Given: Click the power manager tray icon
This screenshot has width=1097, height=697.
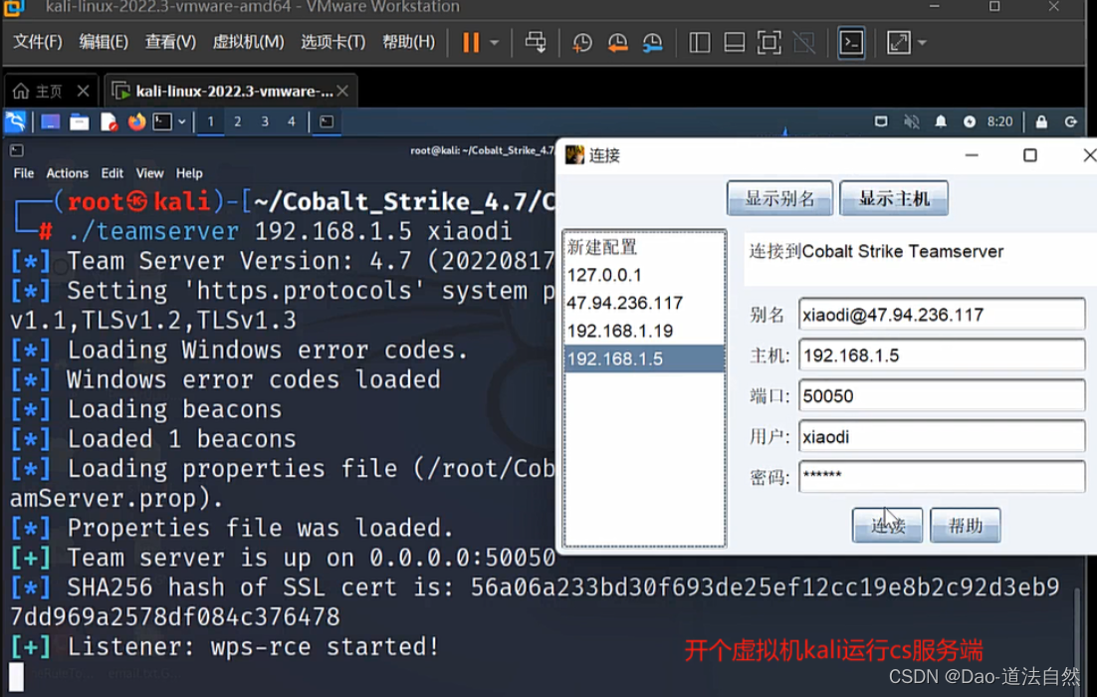Looking at the screenshot, I should [969, 121].
